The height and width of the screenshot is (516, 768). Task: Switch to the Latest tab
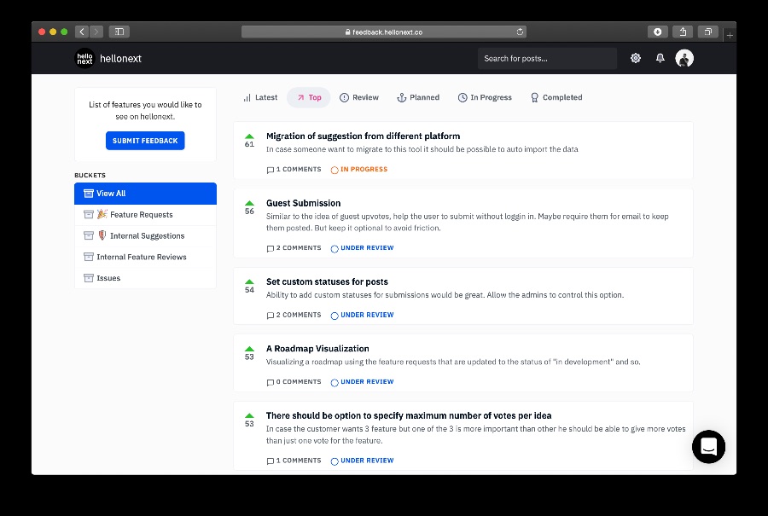point(260,97)
